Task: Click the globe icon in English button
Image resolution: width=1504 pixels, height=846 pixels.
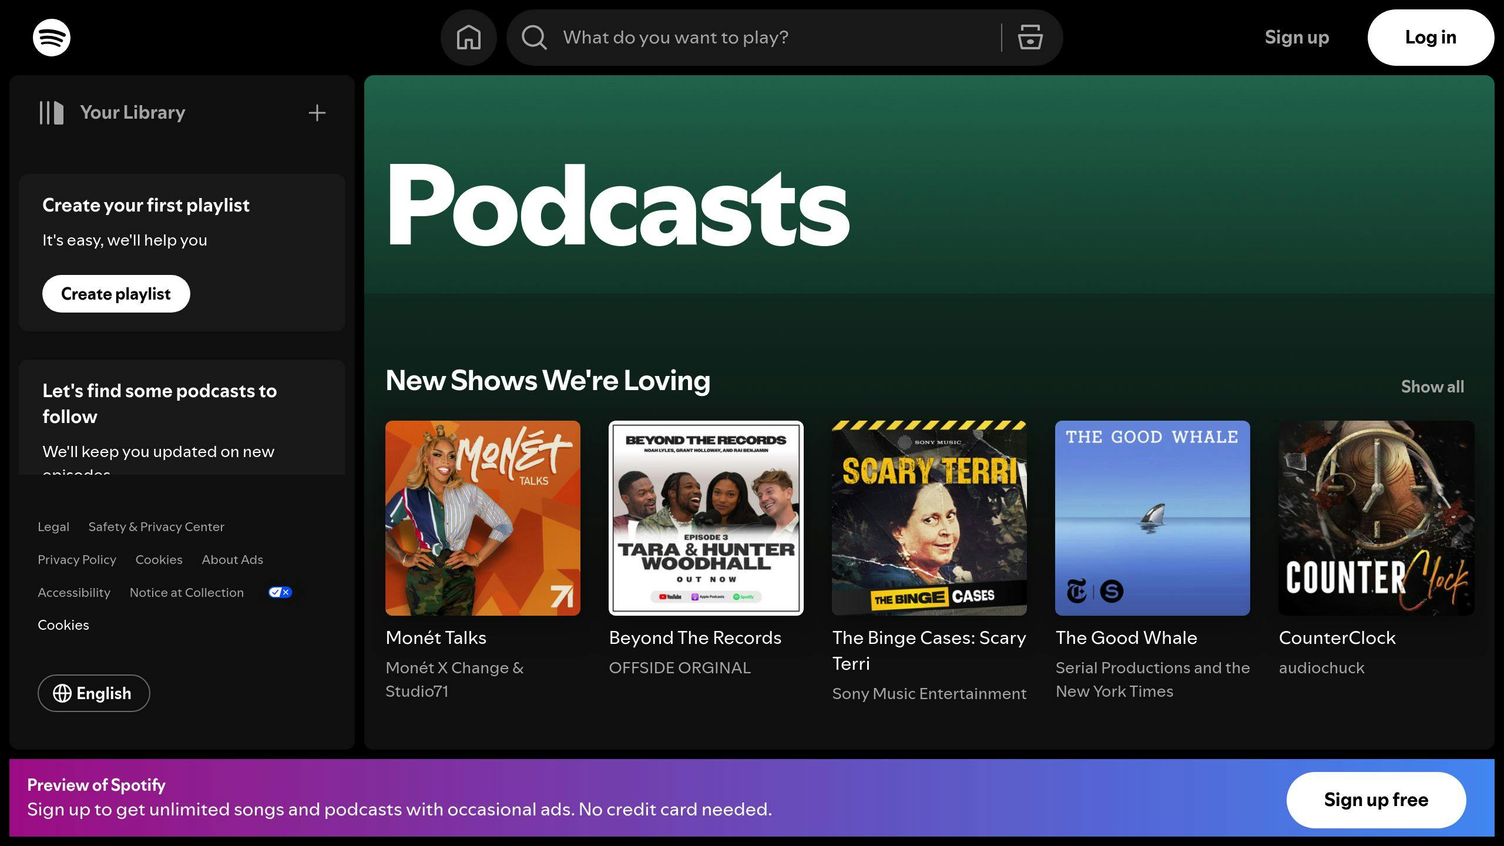Action: tap(62, 693)
